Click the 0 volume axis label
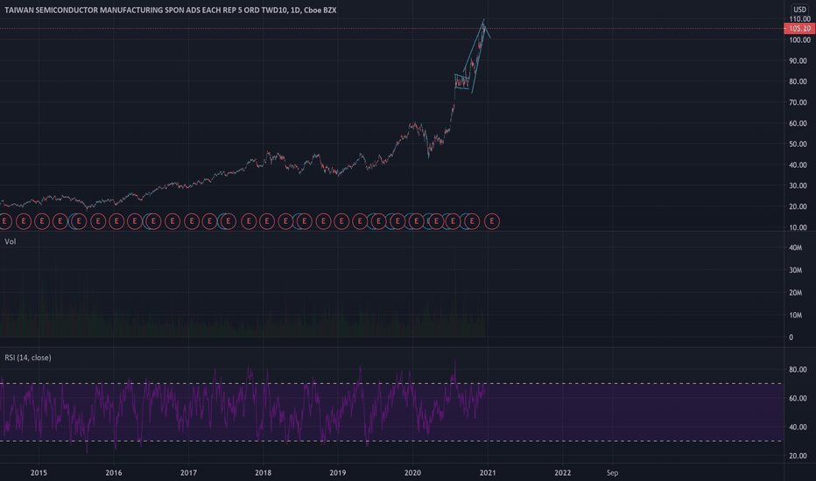Viewport: 816px width, 481px height. [x=791, y=338]
